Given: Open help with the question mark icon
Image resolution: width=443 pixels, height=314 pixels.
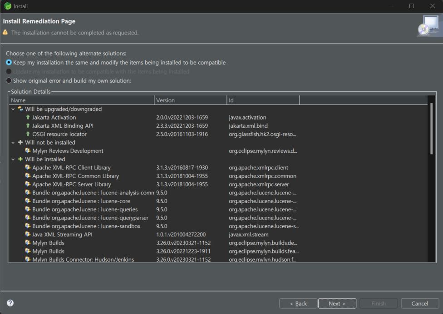Looking at the screenshot, I should 10,303.
